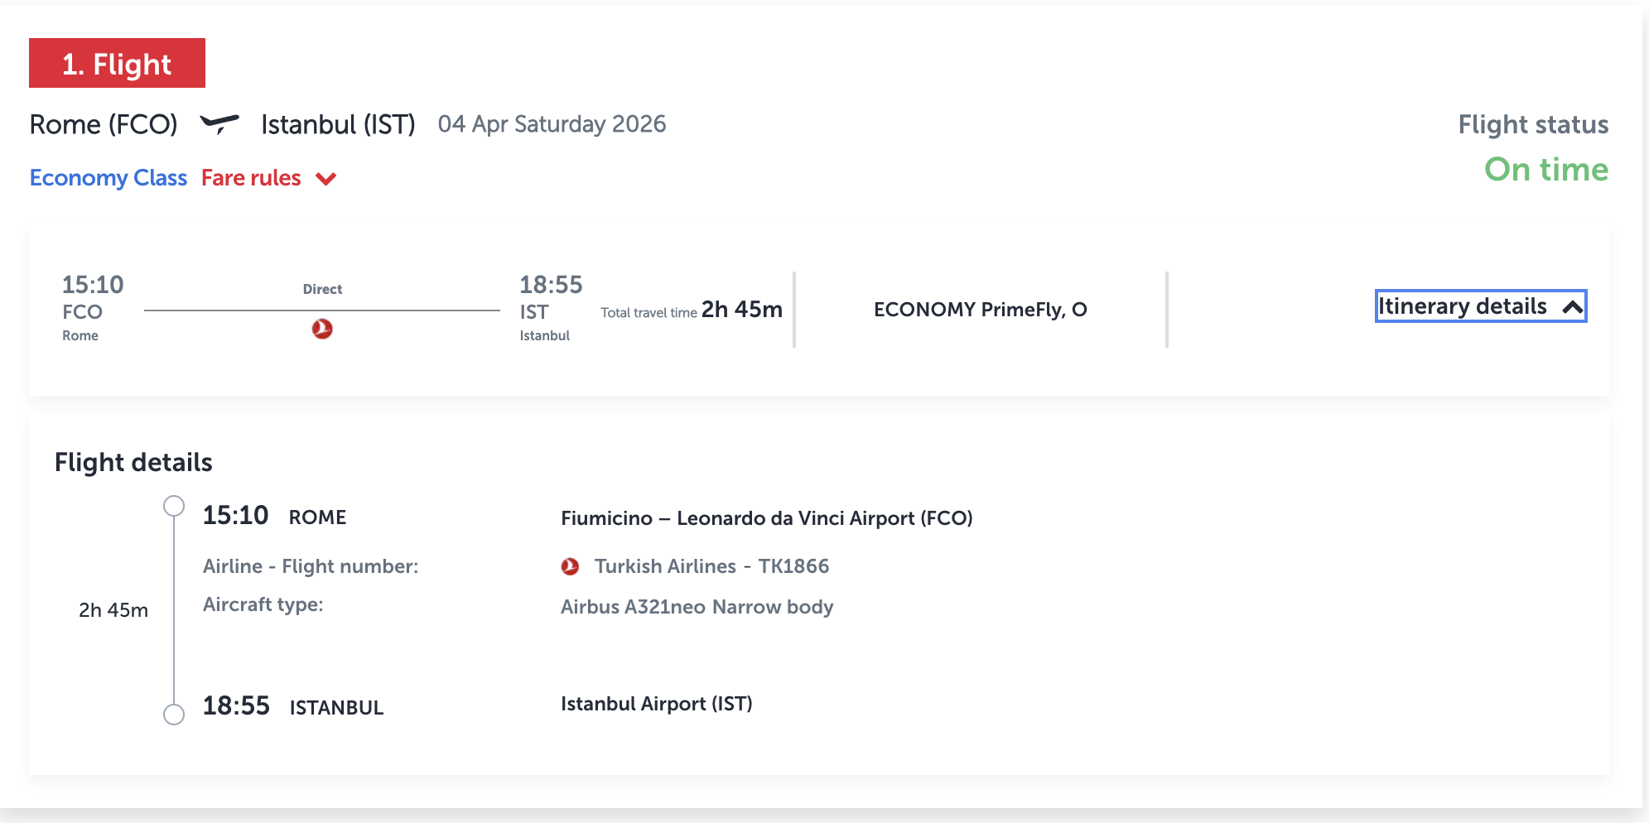Viewport: 1649px width, 823px height.
Task: Click Turkish Airlines logo on the route line
Action: [x=322, y=329]
